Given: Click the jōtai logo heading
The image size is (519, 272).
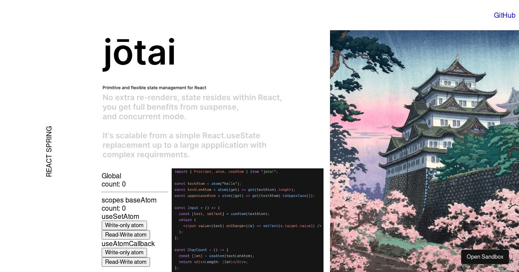Looking at the screenshot, I should click(x=138, y=54).
